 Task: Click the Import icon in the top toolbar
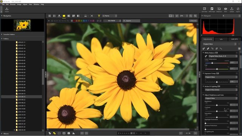7,9
